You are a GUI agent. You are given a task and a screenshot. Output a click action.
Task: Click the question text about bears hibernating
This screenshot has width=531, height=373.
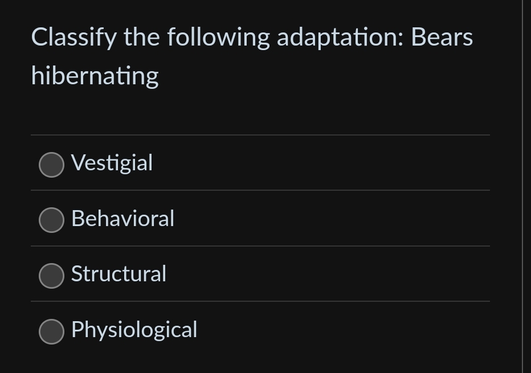point(251,55)
